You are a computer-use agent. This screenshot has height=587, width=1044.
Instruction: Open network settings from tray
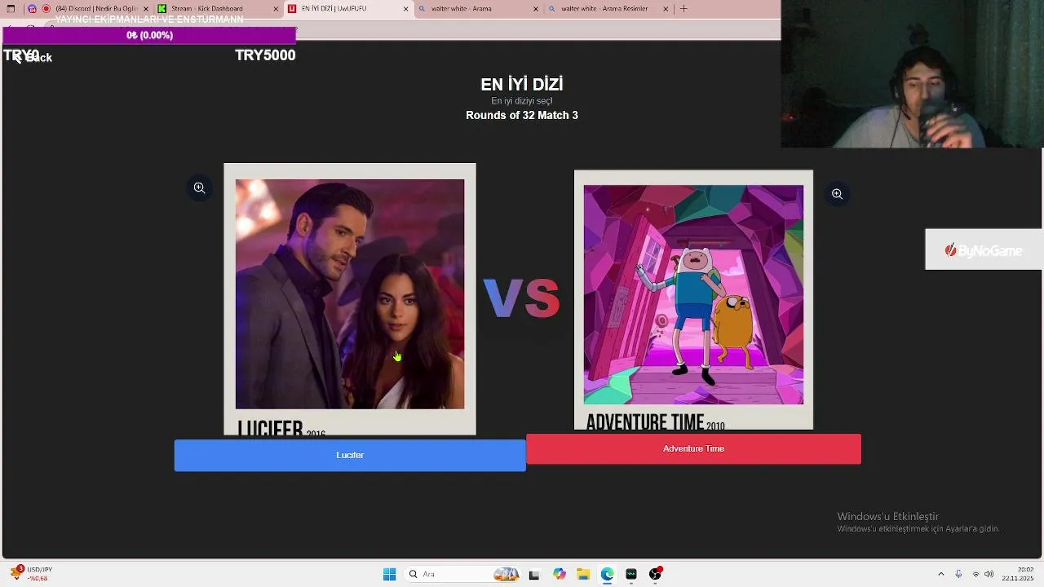click(975, 574)
